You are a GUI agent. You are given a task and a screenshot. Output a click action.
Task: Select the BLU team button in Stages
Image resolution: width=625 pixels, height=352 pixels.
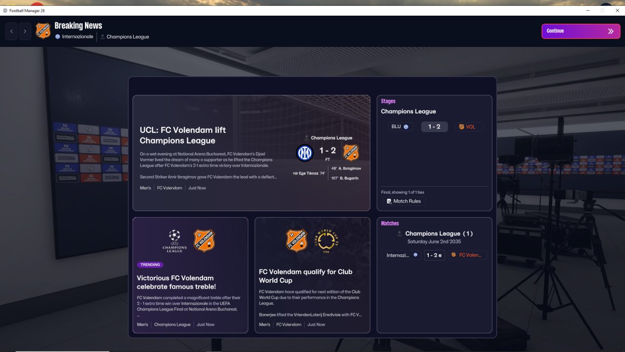pyautogui.click(x=400, y=127)
